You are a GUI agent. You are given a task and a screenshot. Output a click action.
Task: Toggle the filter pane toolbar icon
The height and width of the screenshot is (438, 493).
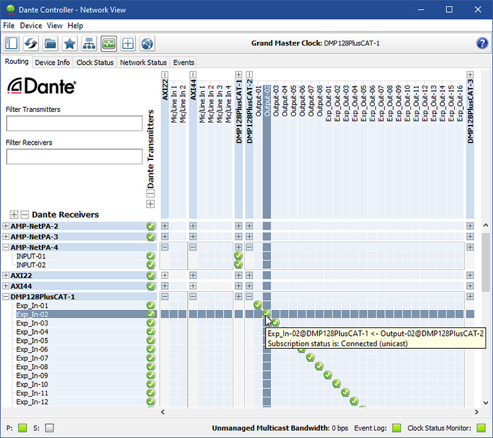point(12,43)
